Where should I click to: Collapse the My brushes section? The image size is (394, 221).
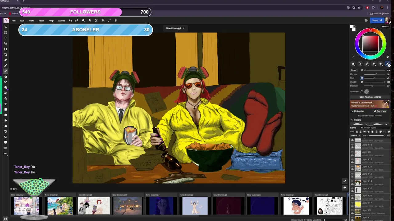[352, 111]
